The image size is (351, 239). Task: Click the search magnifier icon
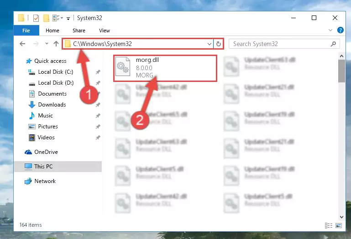(333, 44)
